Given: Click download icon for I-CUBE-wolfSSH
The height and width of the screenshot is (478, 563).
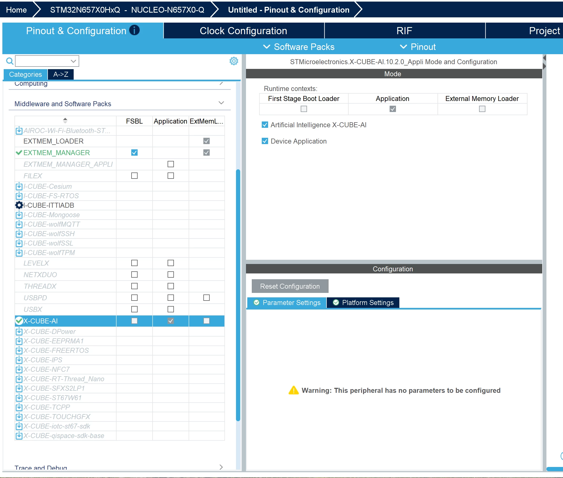Looking at the screenshot, I should click(x=19, y=233).
